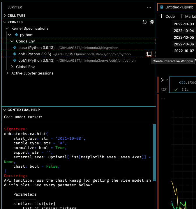This screenshot has height=209, width=196.
Task: Select the base (Python 3.9.13) kernel
Action: (x=79, y=47)
